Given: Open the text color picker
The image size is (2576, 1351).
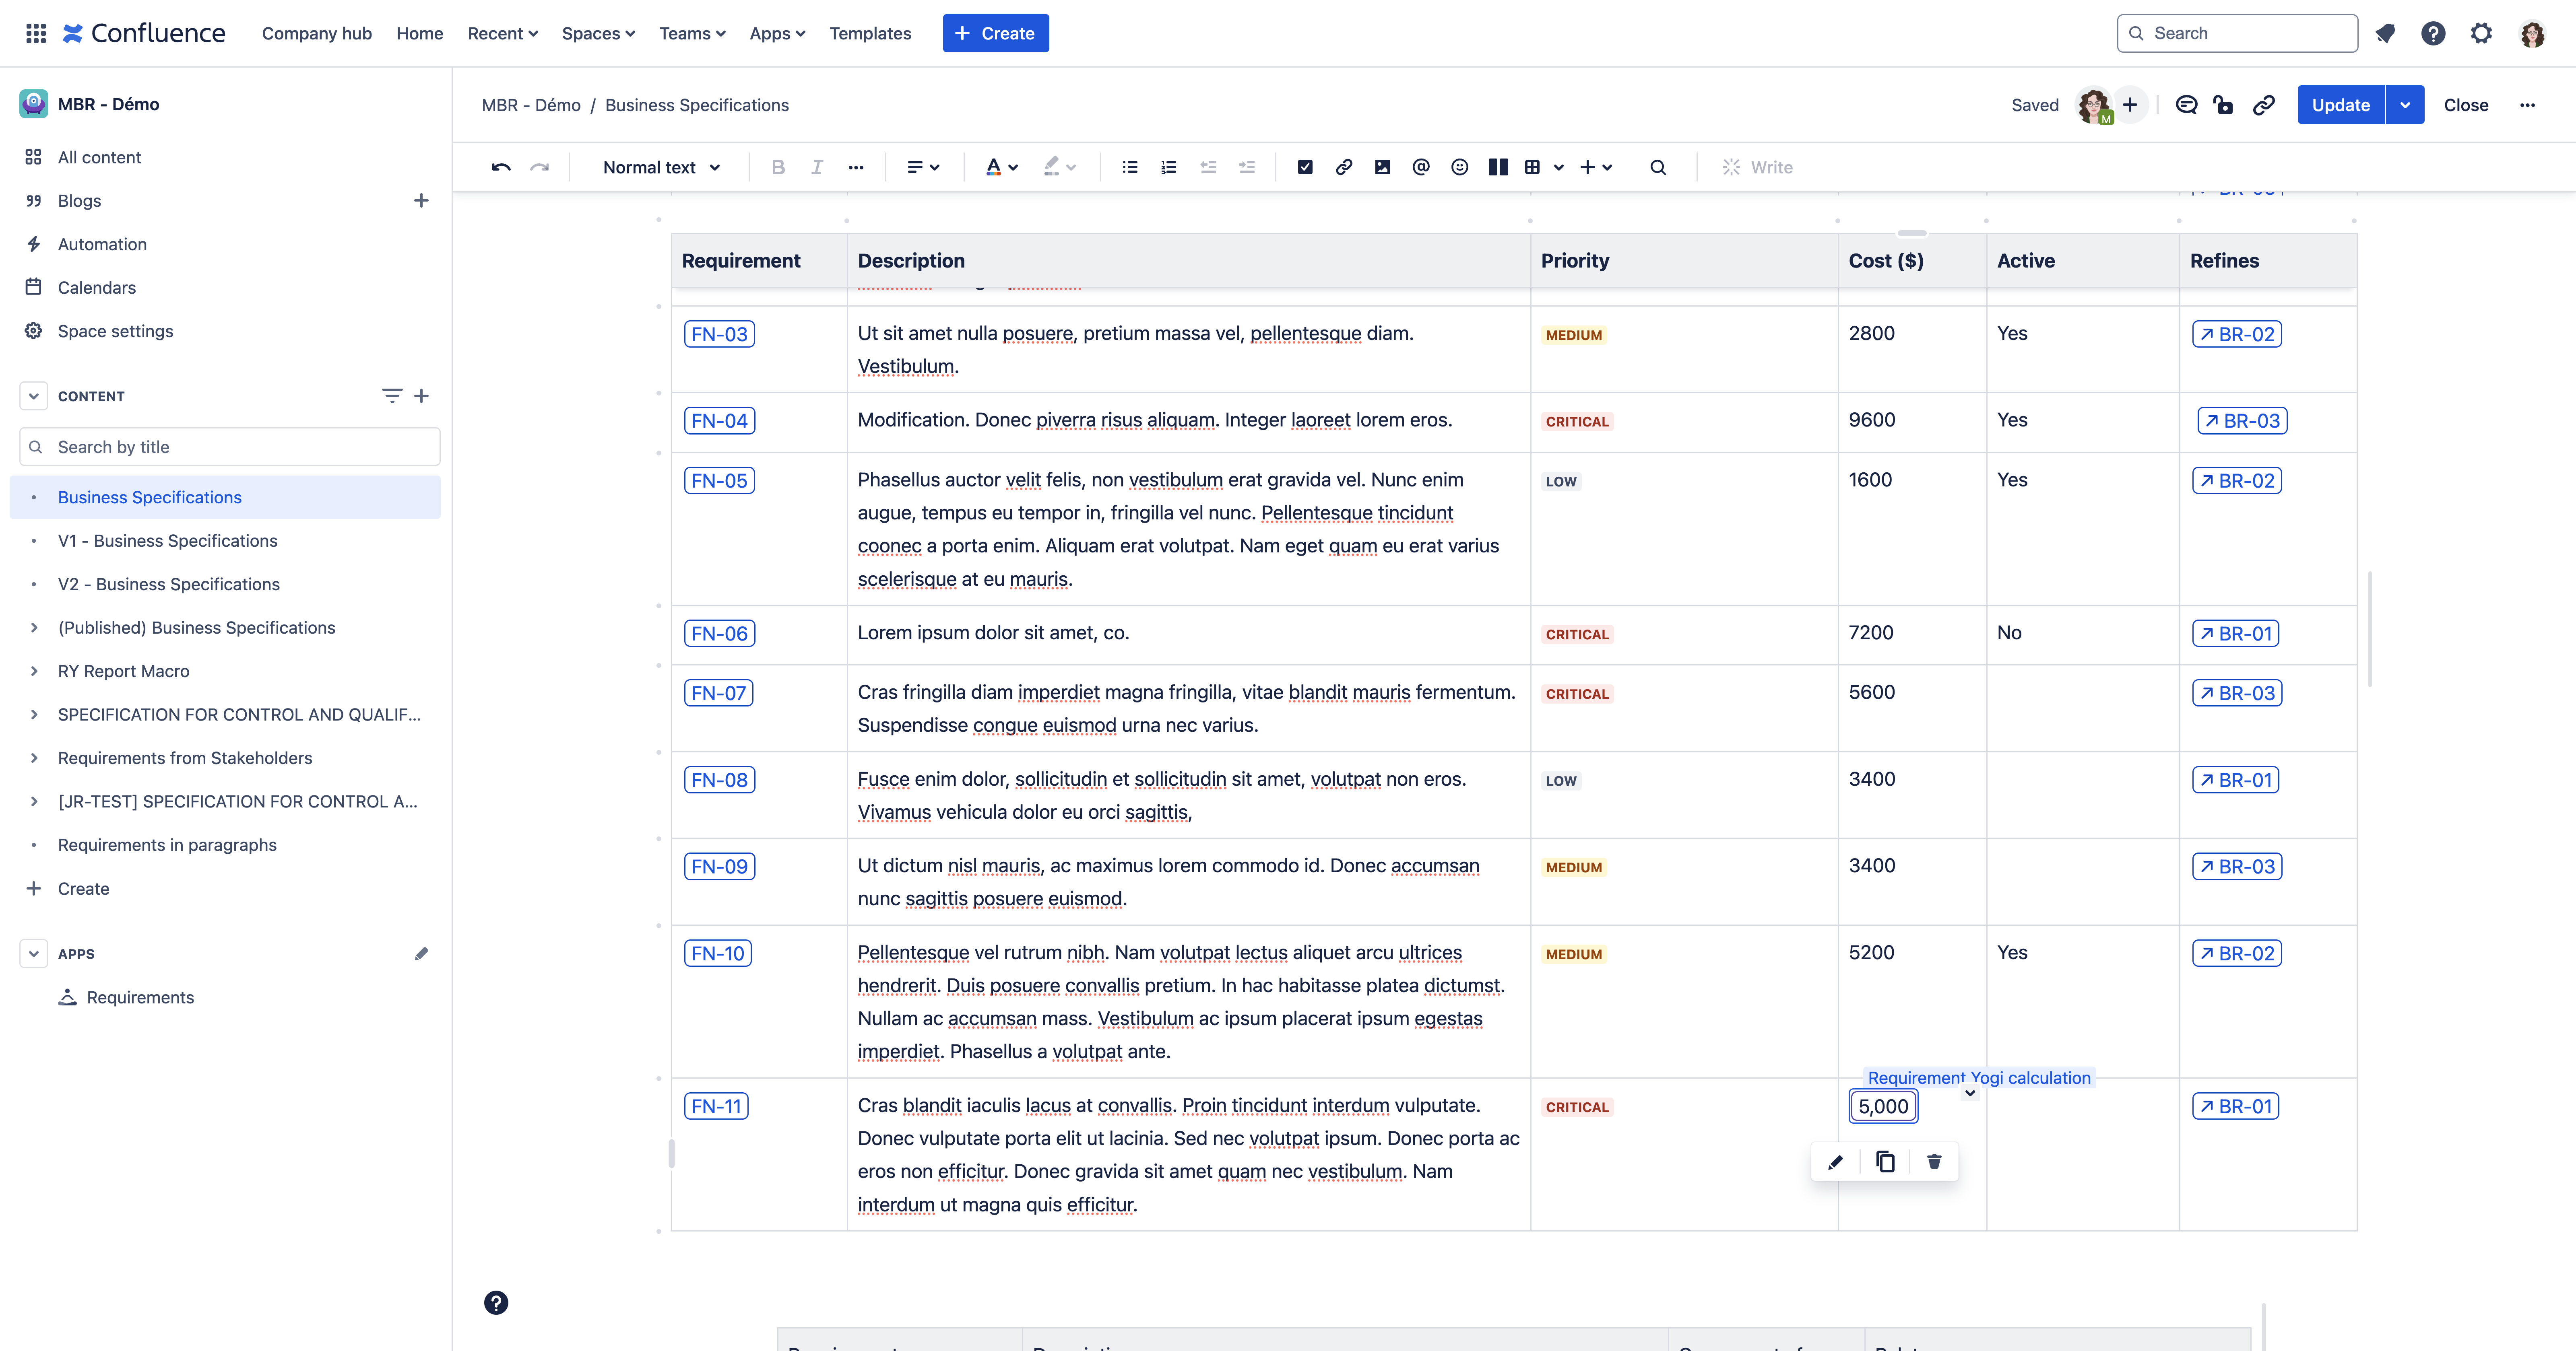Looking at the screenshot, I should 1001,167.
